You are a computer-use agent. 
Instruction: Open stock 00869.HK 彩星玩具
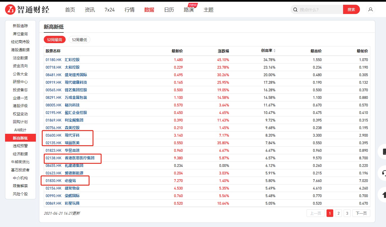63,203
